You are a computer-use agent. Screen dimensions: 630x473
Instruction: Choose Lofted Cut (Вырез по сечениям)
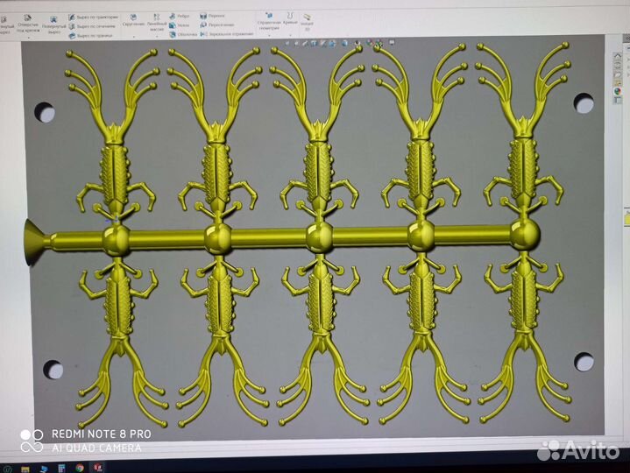click(93, 26)
